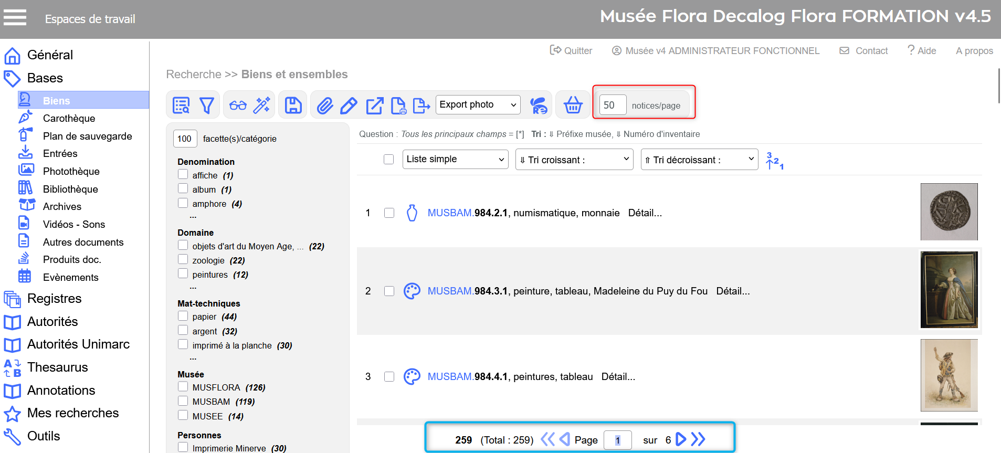This screenshot has height=453, width=1001.
Task: Open the Tri croissant dropdown
Action: [x=574, y=160]
